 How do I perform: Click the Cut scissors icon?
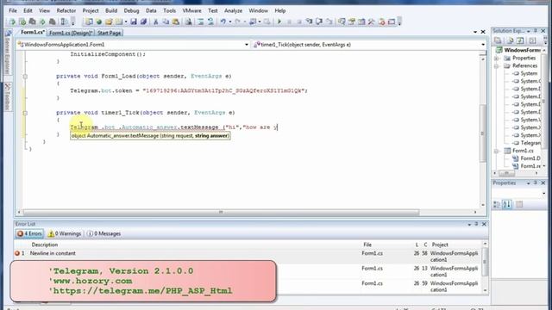click(x=155, y=22)
